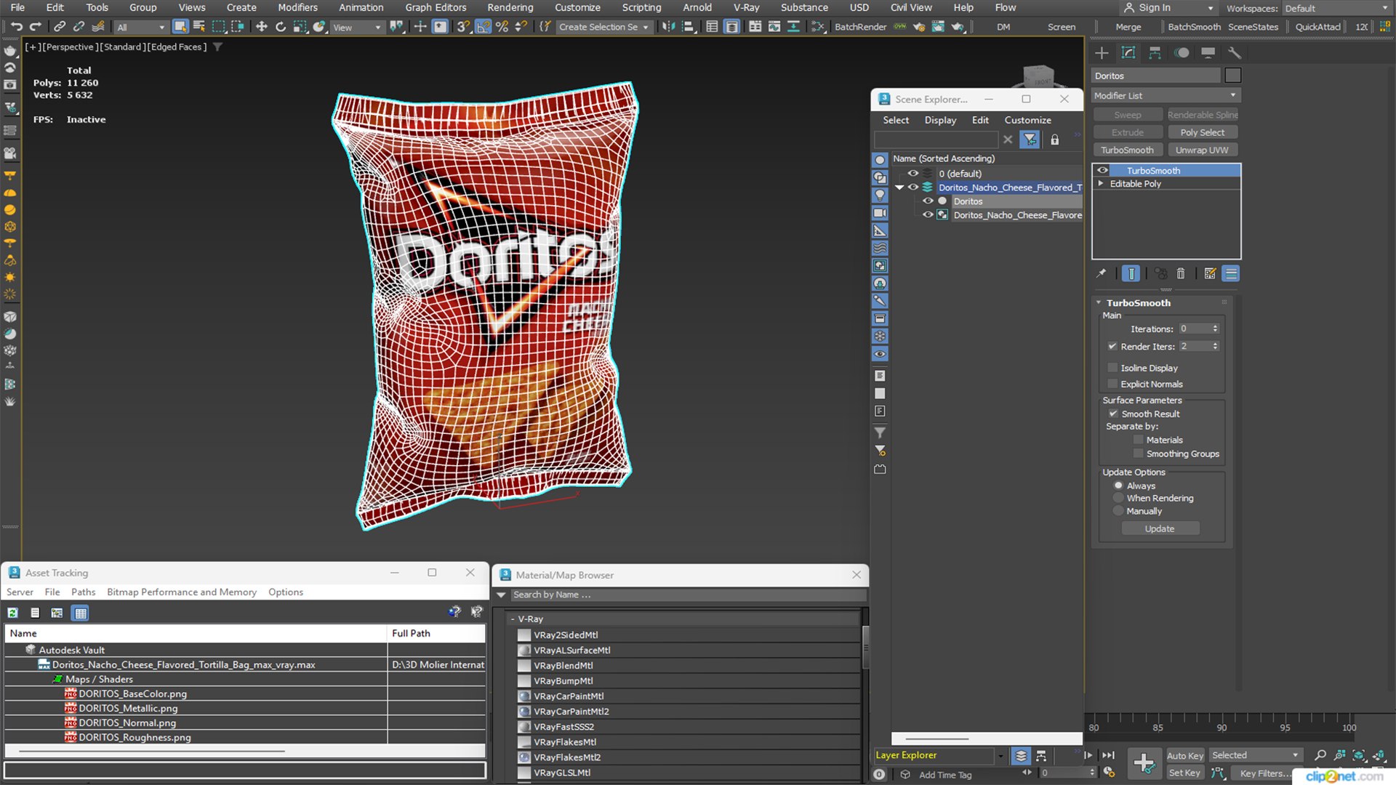Open Scene Explorer Display menu
The height and width of the screenshot is (785, 1396).
tap(940, 120)
